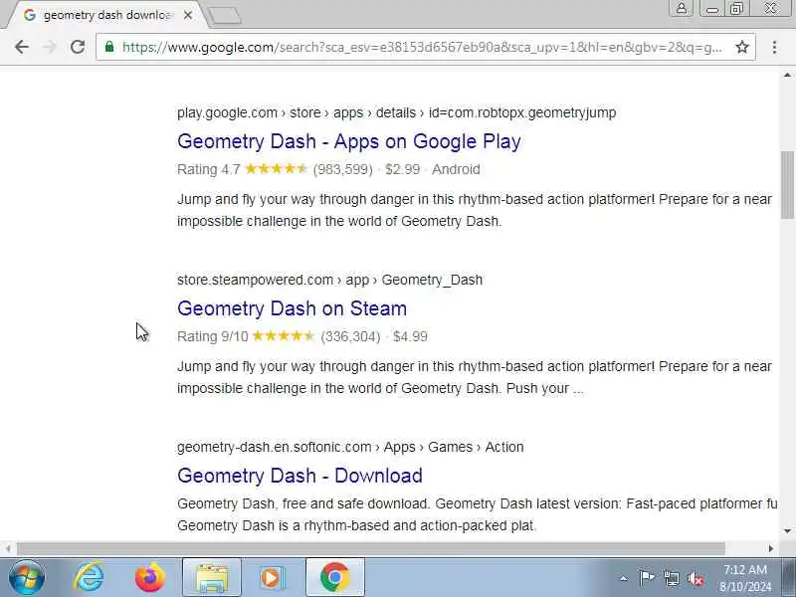The image size is (796, 597).
Task: Open Windows Explorer from the taskbar
Action: 212,578
